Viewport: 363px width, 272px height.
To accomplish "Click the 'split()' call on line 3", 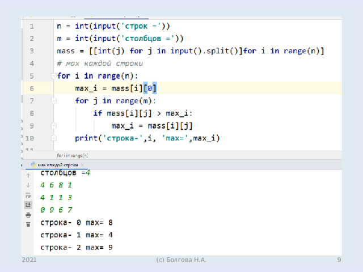I will point(224,51).
